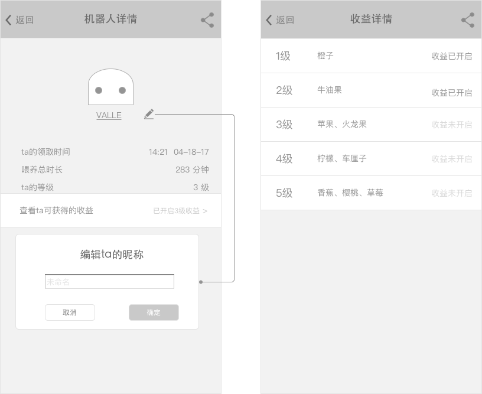Select the 2级 牛油果 row
Image resolution: width=482 pixels, height=394 pixels.
coord(371,90)
